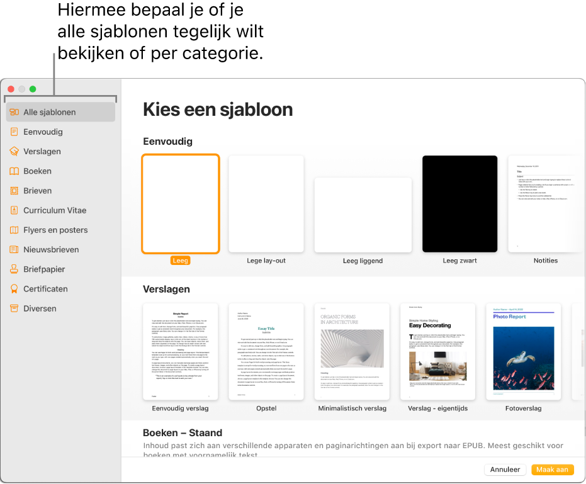
Task: Click the Brieven icon in the sidebar
Action: (14, 191)
